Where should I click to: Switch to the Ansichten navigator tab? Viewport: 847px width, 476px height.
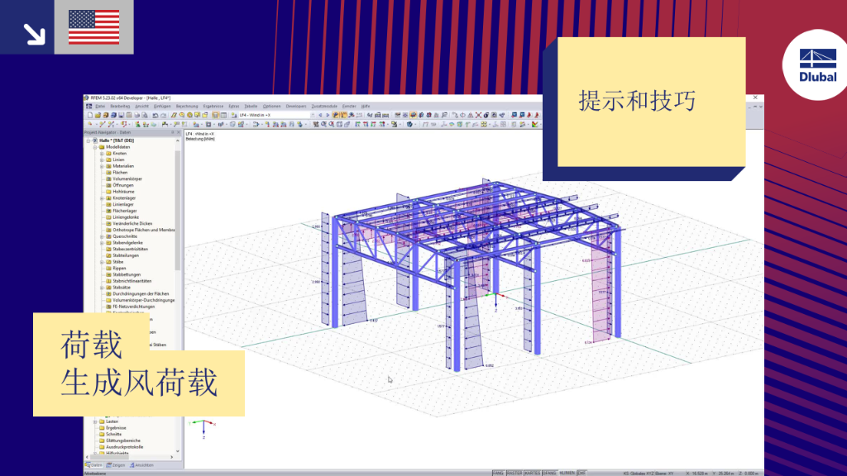(141, 465)
